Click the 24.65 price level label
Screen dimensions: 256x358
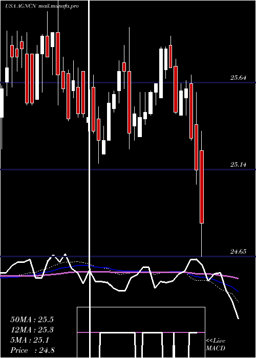coord(239,252)
